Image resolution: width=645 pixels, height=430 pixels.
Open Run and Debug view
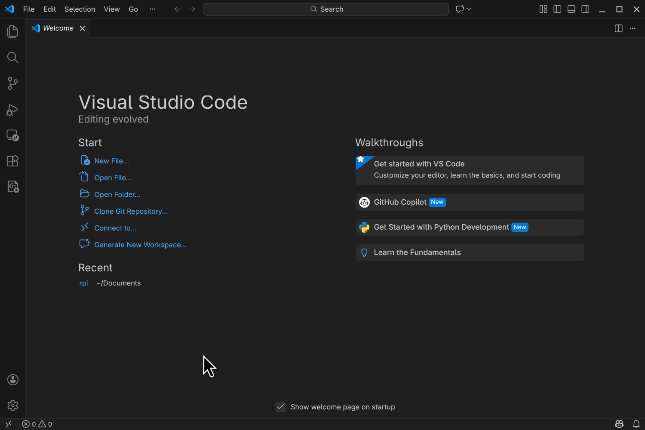(x=12, y=110)
